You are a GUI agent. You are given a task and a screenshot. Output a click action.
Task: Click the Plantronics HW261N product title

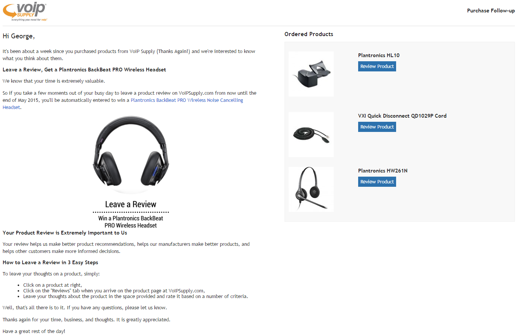(383, 171)
